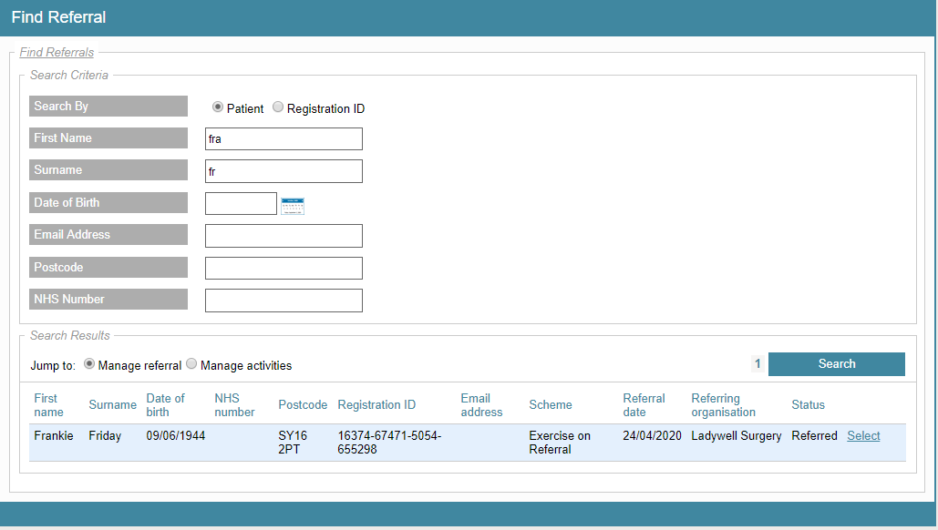Click the Email address column header
The width and height of the screenshot is (938, 530).
point(481,405)
